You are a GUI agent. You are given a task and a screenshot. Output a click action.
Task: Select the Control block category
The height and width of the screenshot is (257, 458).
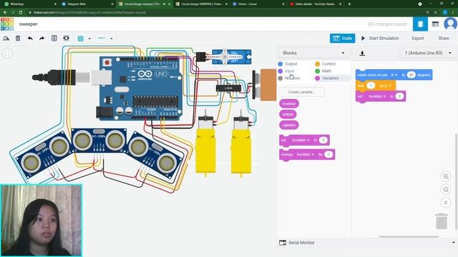[325, 64]
